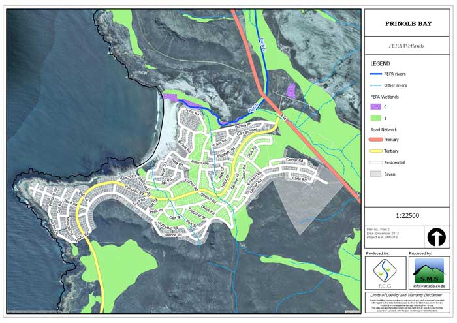
Task: Click the F.C.G logo
Action: [385, 273]
